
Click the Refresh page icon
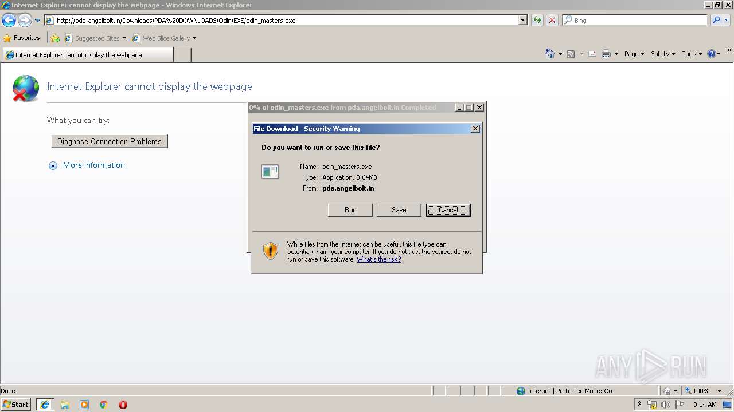click(537, 21)
